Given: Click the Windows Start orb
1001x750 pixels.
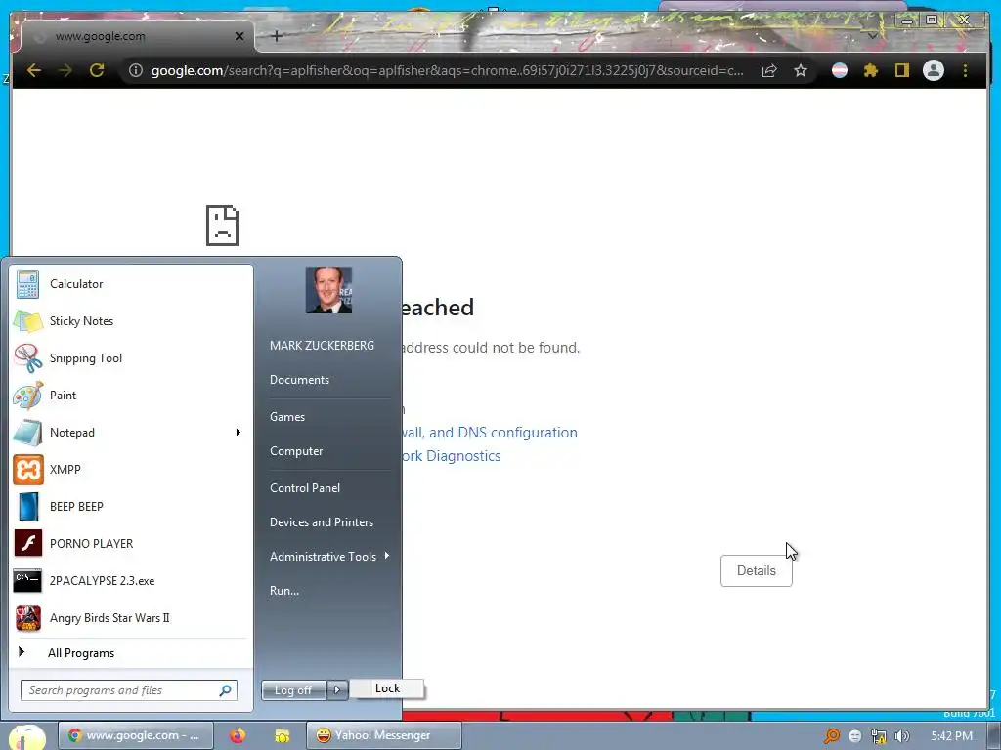Looking at the screenshot, I should click(x=26, y=738).
